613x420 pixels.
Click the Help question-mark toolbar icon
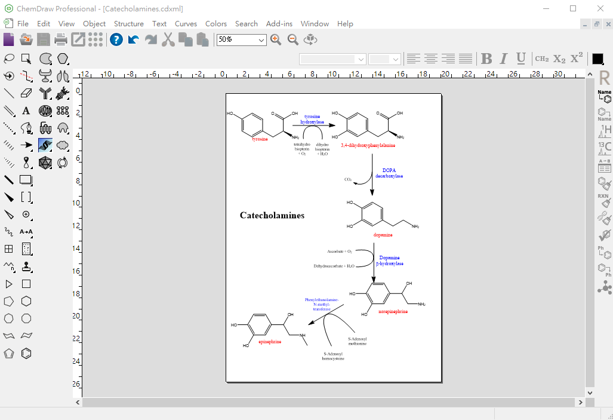tap(116, 39)
